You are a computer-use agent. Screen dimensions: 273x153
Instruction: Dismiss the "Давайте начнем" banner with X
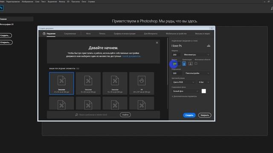point(157,42)
